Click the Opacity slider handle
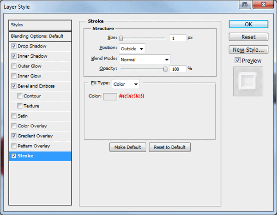Screen dimensions: 277x215 click(x=165, y=69)
